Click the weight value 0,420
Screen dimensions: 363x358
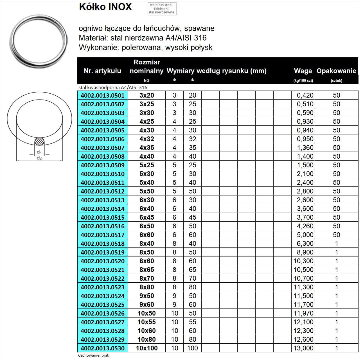click(x=305, y=95)
